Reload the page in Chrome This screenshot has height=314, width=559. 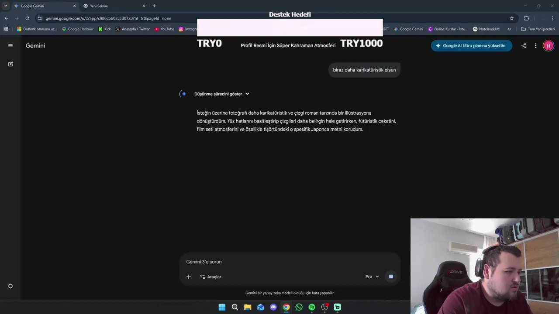pos(27,18)
